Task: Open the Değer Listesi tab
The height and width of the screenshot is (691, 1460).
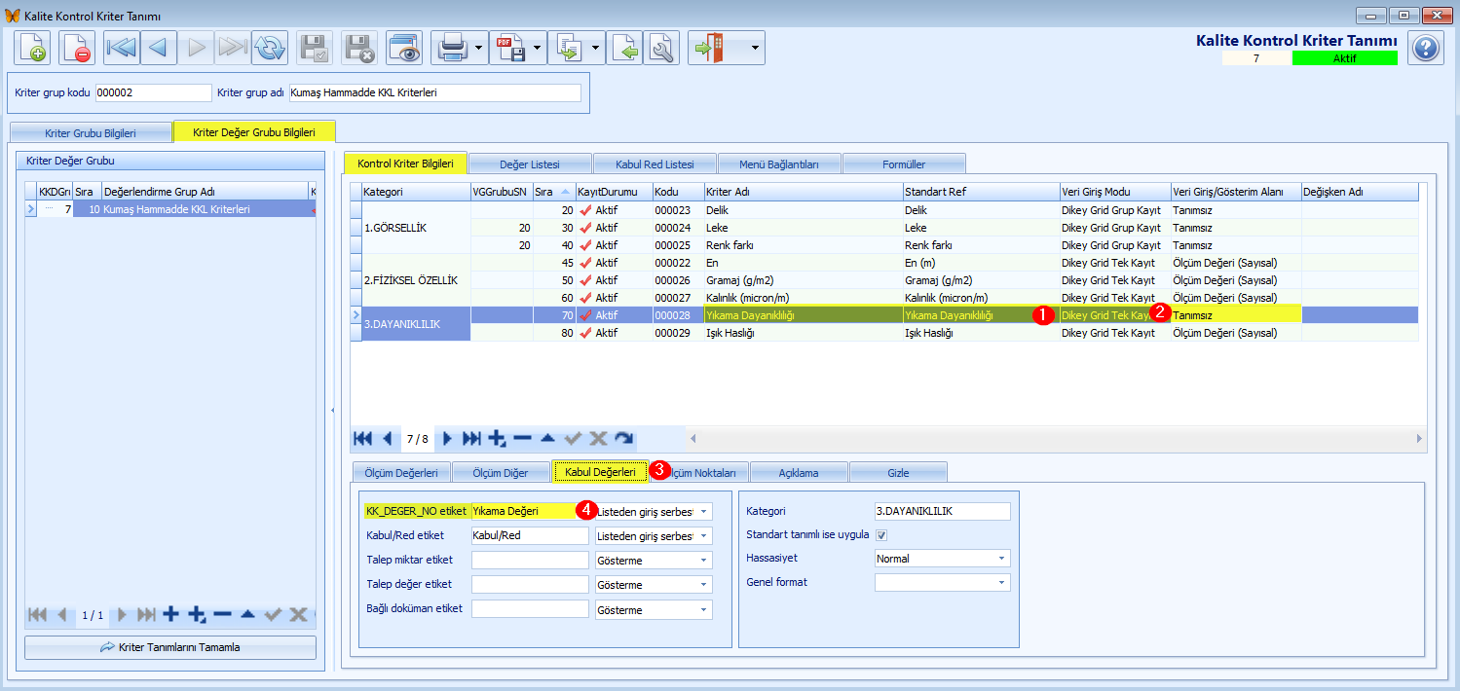Action: (530, 164)
